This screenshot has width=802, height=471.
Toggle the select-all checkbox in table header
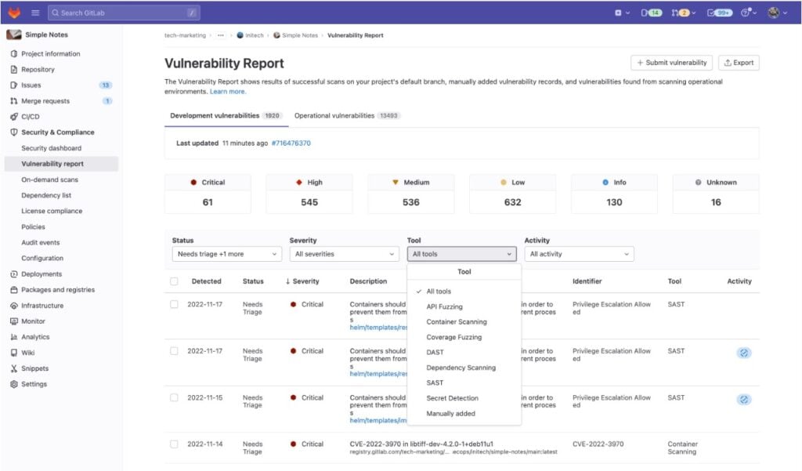174,281
